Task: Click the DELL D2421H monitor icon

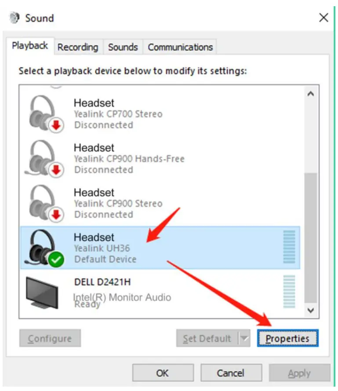Action: 42,293
